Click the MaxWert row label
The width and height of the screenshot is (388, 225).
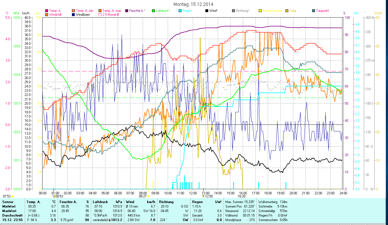[x=10, y=211]
